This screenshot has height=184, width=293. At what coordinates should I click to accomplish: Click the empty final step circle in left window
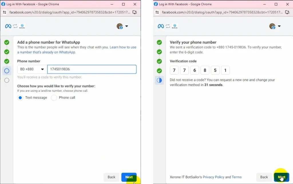7,80
